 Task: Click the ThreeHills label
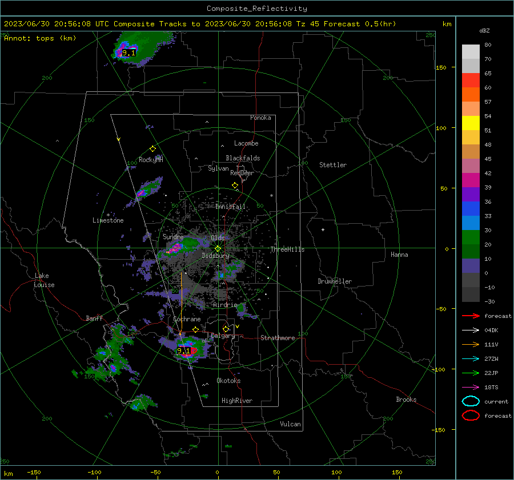pyautogui.click(x=287, y=249)
